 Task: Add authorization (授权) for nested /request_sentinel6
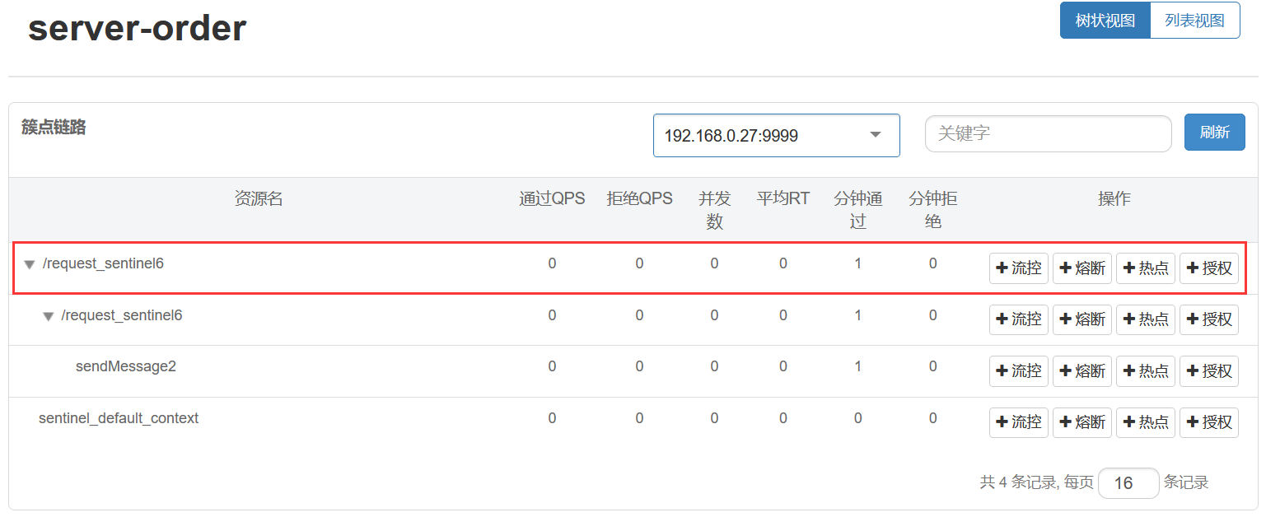[1208, 319]
